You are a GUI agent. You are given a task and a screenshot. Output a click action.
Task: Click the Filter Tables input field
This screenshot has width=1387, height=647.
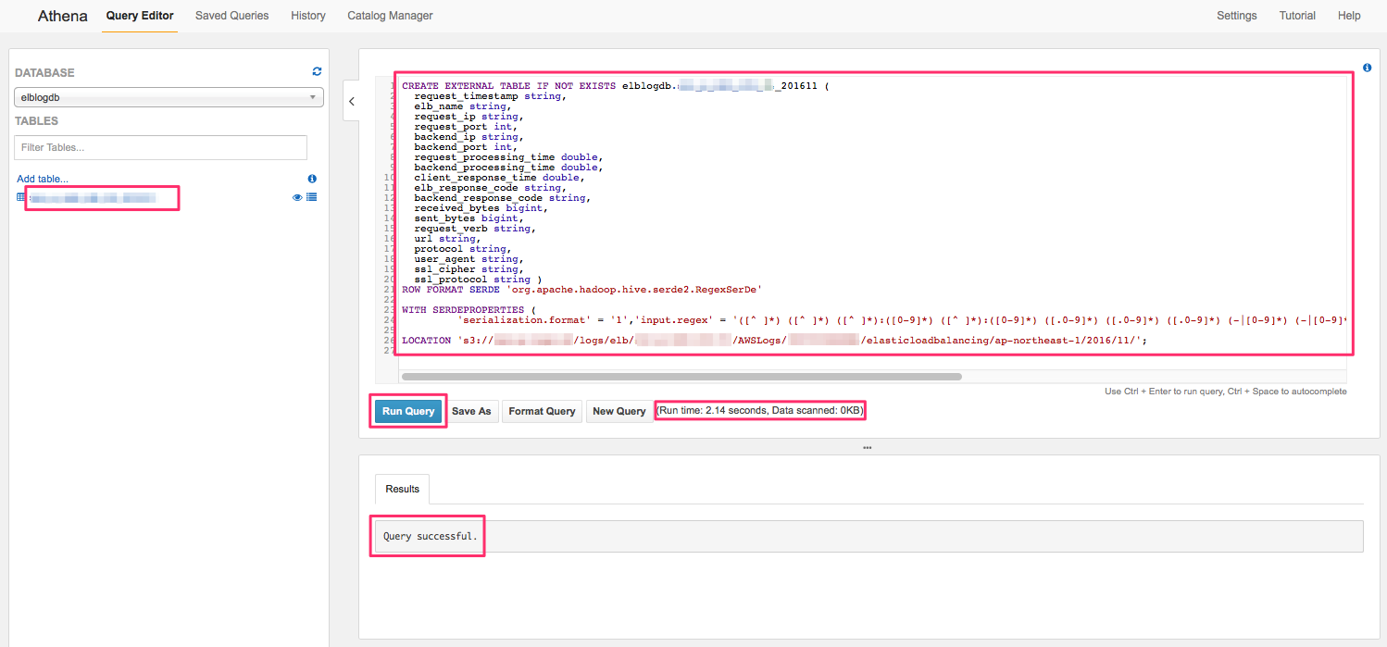pos(159,147)
